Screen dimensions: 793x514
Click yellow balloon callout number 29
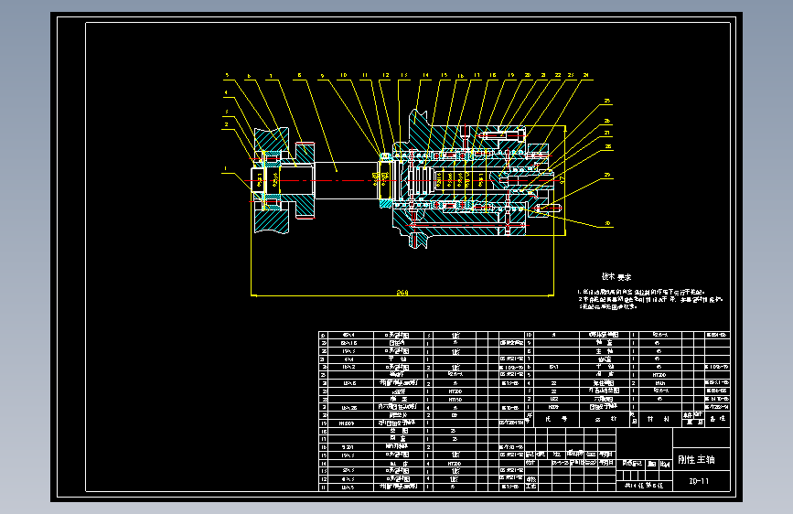[607, 175]
